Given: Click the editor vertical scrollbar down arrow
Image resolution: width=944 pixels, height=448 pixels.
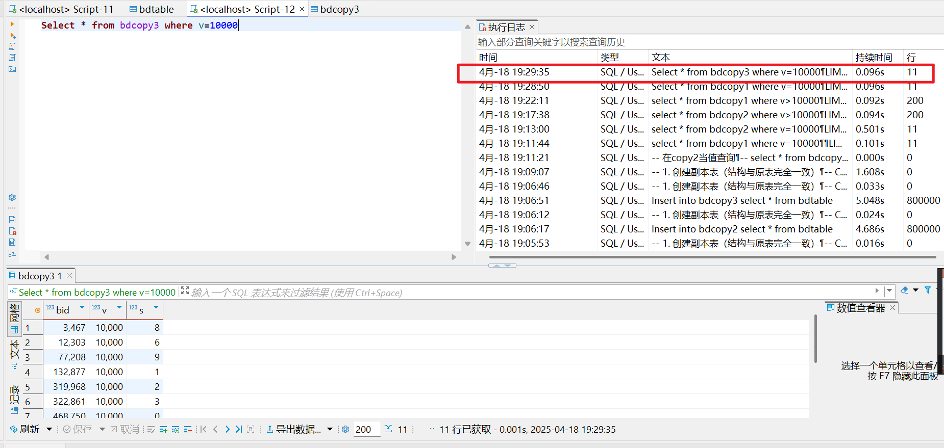Looking at the screenshot, I should pos(467,244).
